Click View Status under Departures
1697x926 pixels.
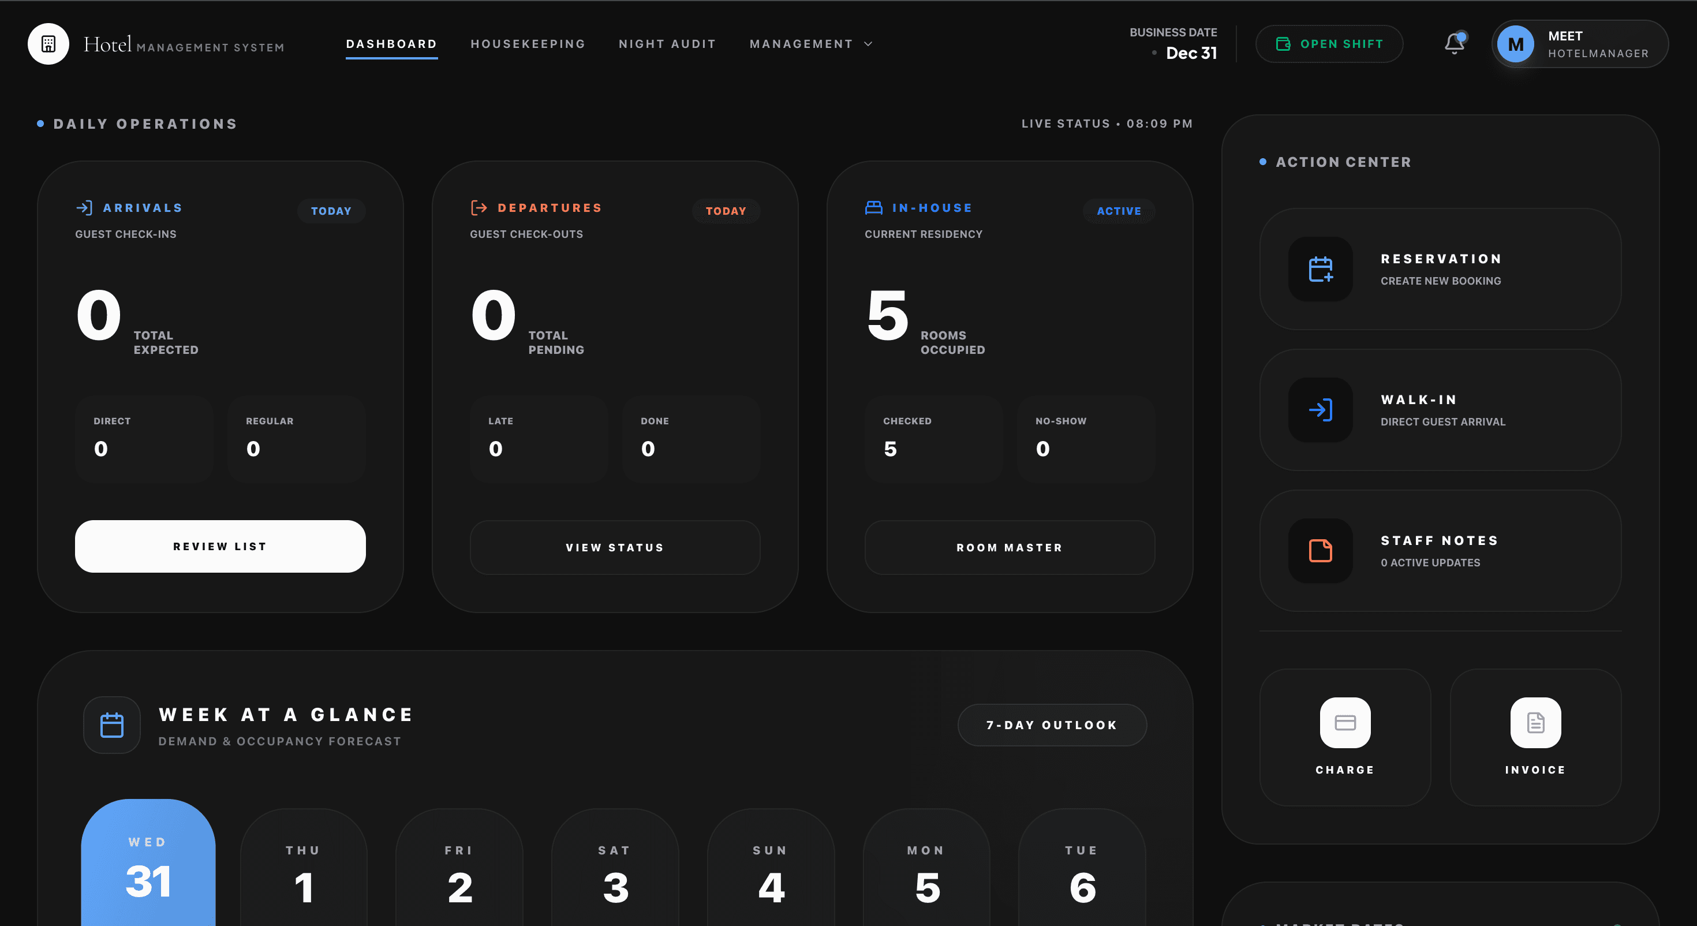[x=615, y=547]
